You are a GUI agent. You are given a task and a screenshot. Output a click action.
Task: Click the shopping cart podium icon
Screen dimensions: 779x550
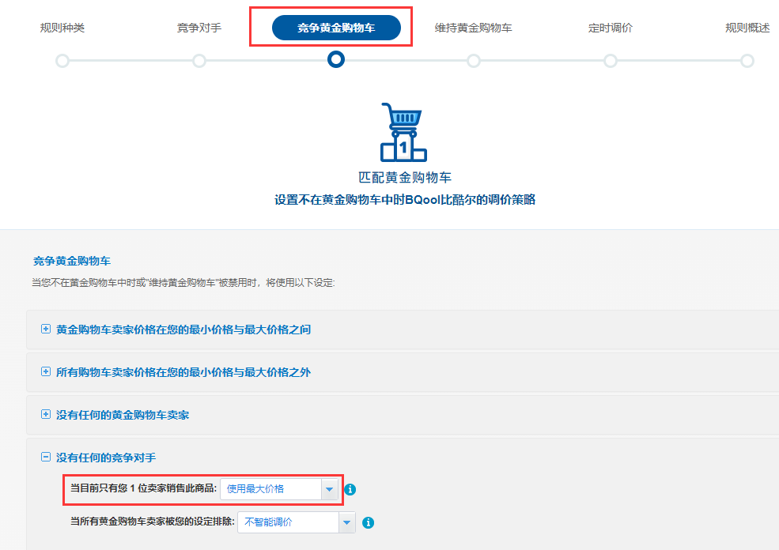(x=403, y=132)
